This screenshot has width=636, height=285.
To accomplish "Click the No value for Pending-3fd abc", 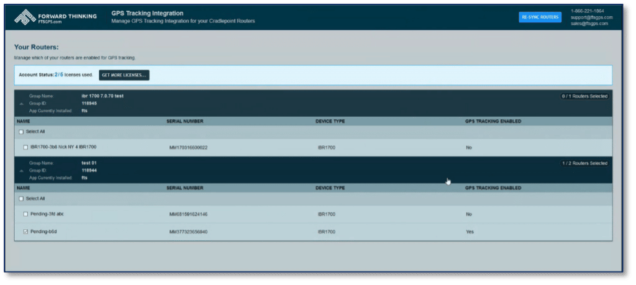I will coord(469,214).
